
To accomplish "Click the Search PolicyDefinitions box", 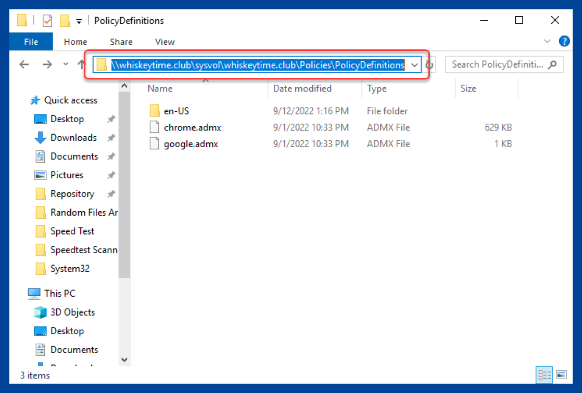I will pos(504,64).
